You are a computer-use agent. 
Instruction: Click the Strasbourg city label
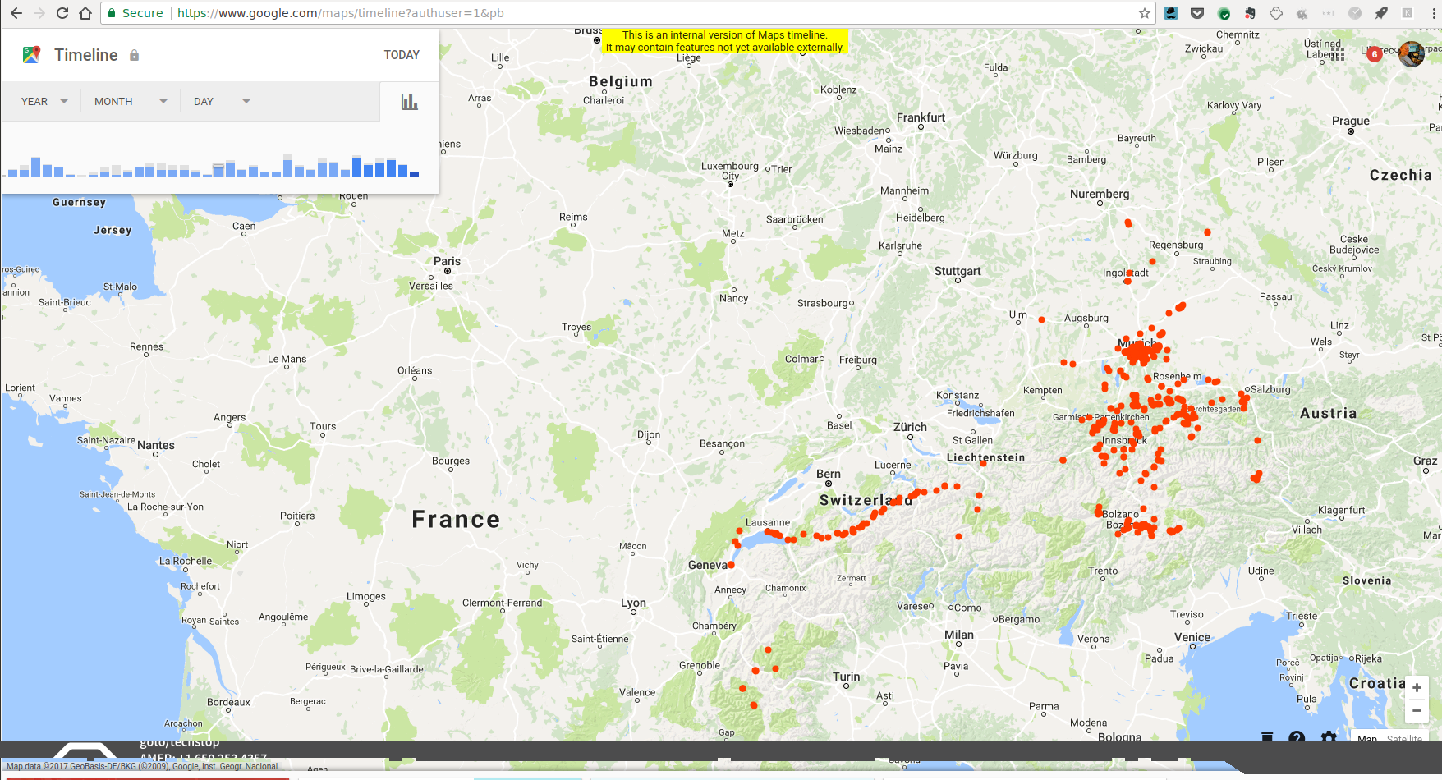(x=822, y=303)
